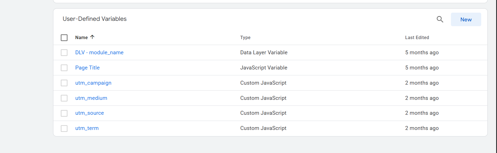
Task: Click 2 months ago in utm_medium row
Action: 422,98
